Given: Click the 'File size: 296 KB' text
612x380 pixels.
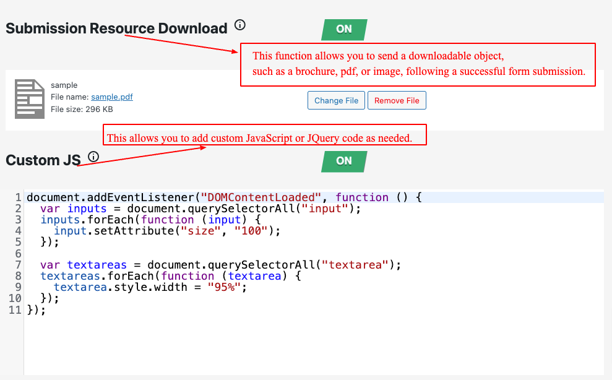Looking at the screenshot, I should pyautogui.click(x=82, y=110).
